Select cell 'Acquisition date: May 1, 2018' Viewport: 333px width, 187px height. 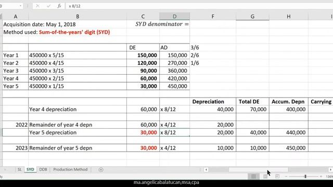coord(40,24)
